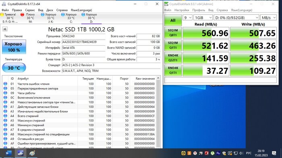Image resolution: width=282 pixels, height=158 pixels.
Task: Click the status icon for attribute 0C
Action: pyautogui.click(x=5, y=97)
